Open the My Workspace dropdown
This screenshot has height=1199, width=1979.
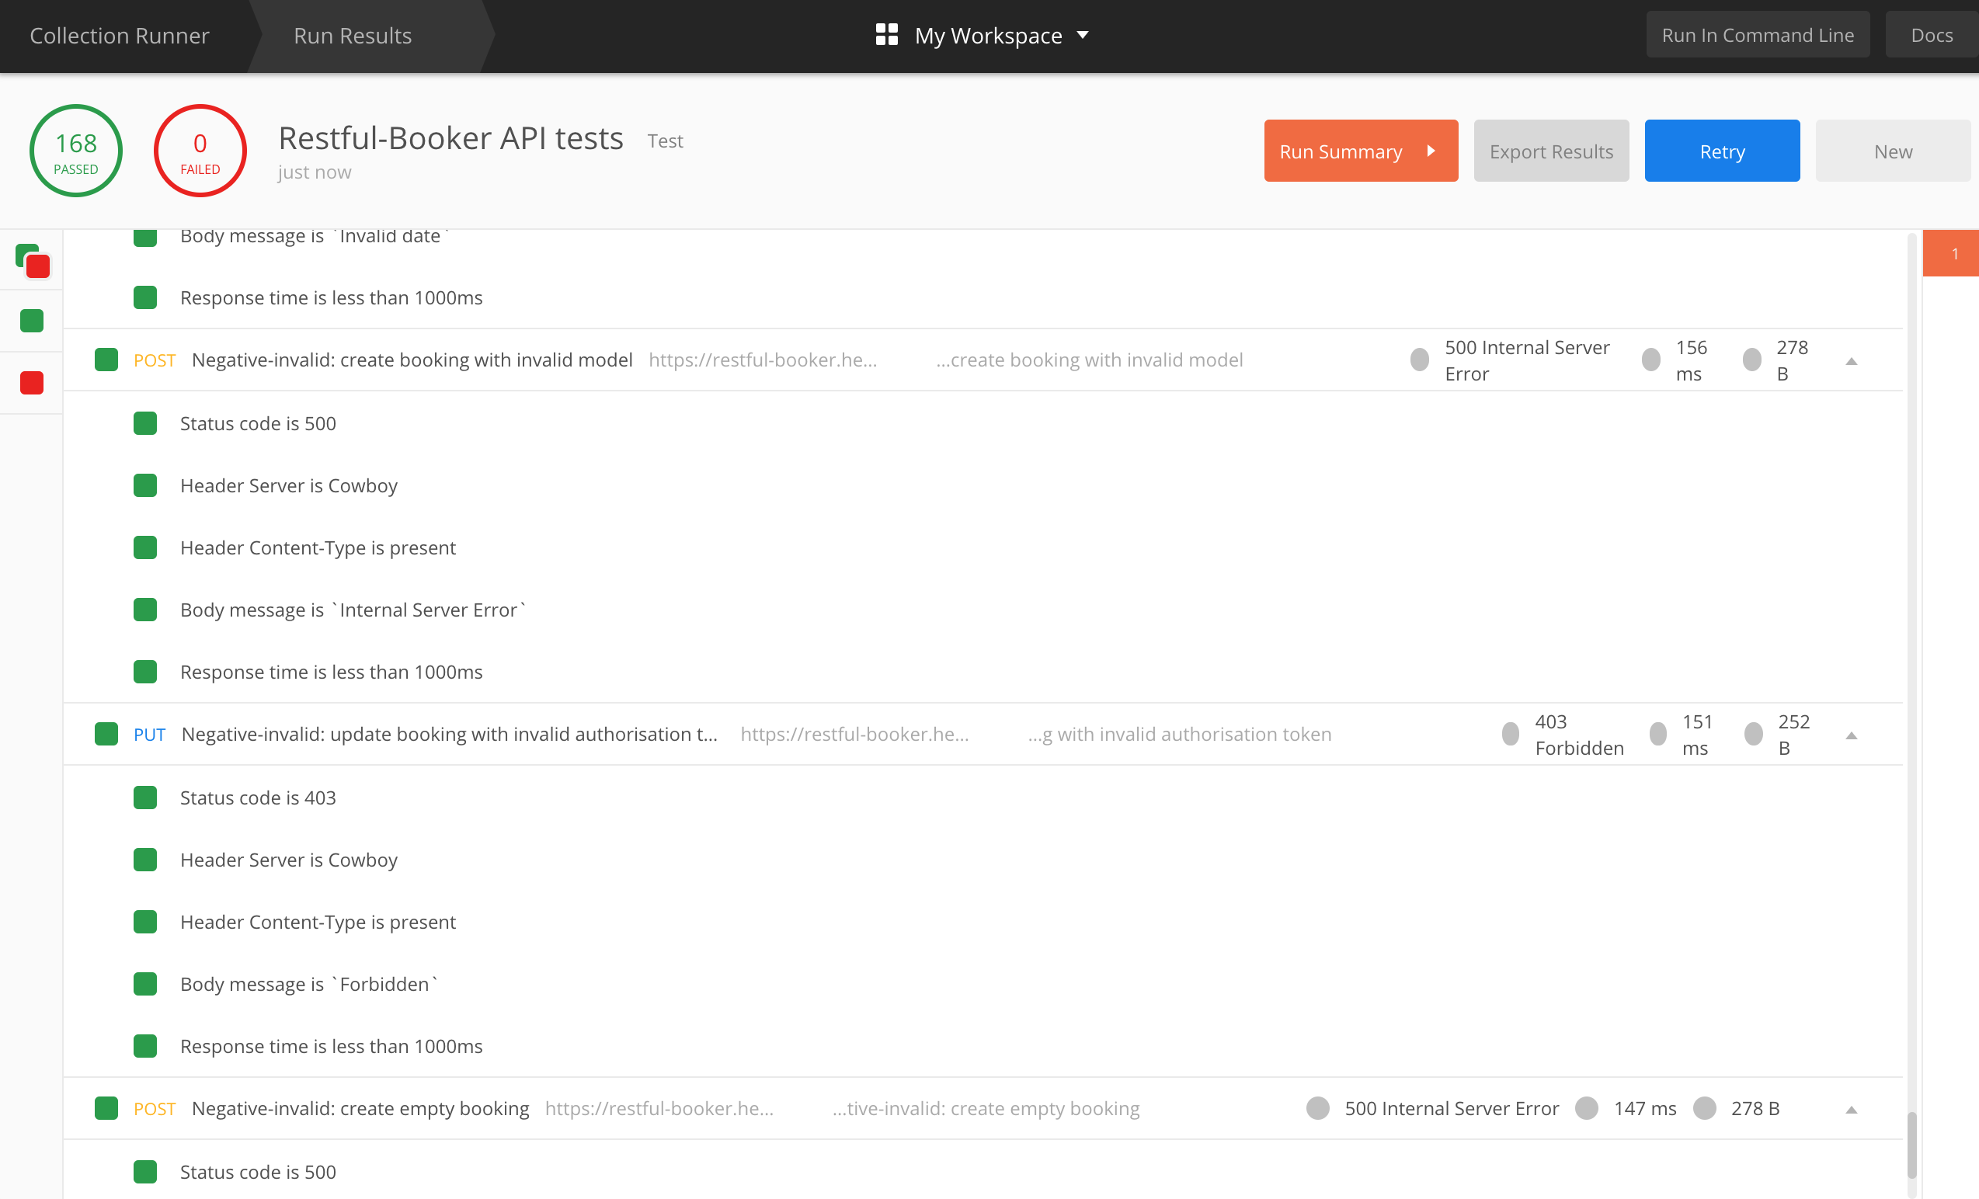(1082, 36)
